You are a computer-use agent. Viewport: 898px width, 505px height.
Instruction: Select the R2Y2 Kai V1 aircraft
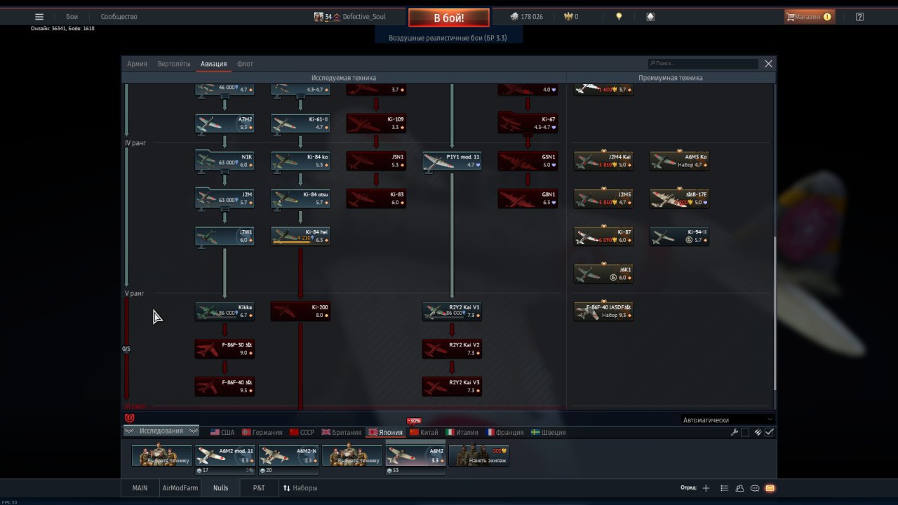(452, 311)
